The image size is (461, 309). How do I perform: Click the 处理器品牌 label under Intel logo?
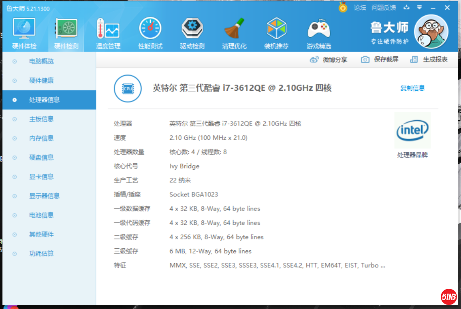click(412, 155)
